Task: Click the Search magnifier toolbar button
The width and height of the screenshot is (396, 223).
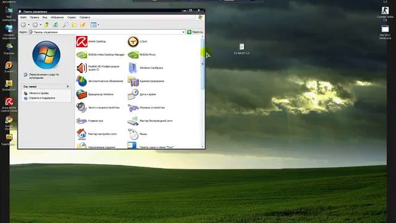Action: 66,25
